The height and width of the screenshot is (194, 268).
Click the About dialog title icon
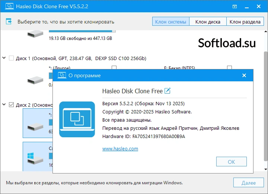[62, 75]
